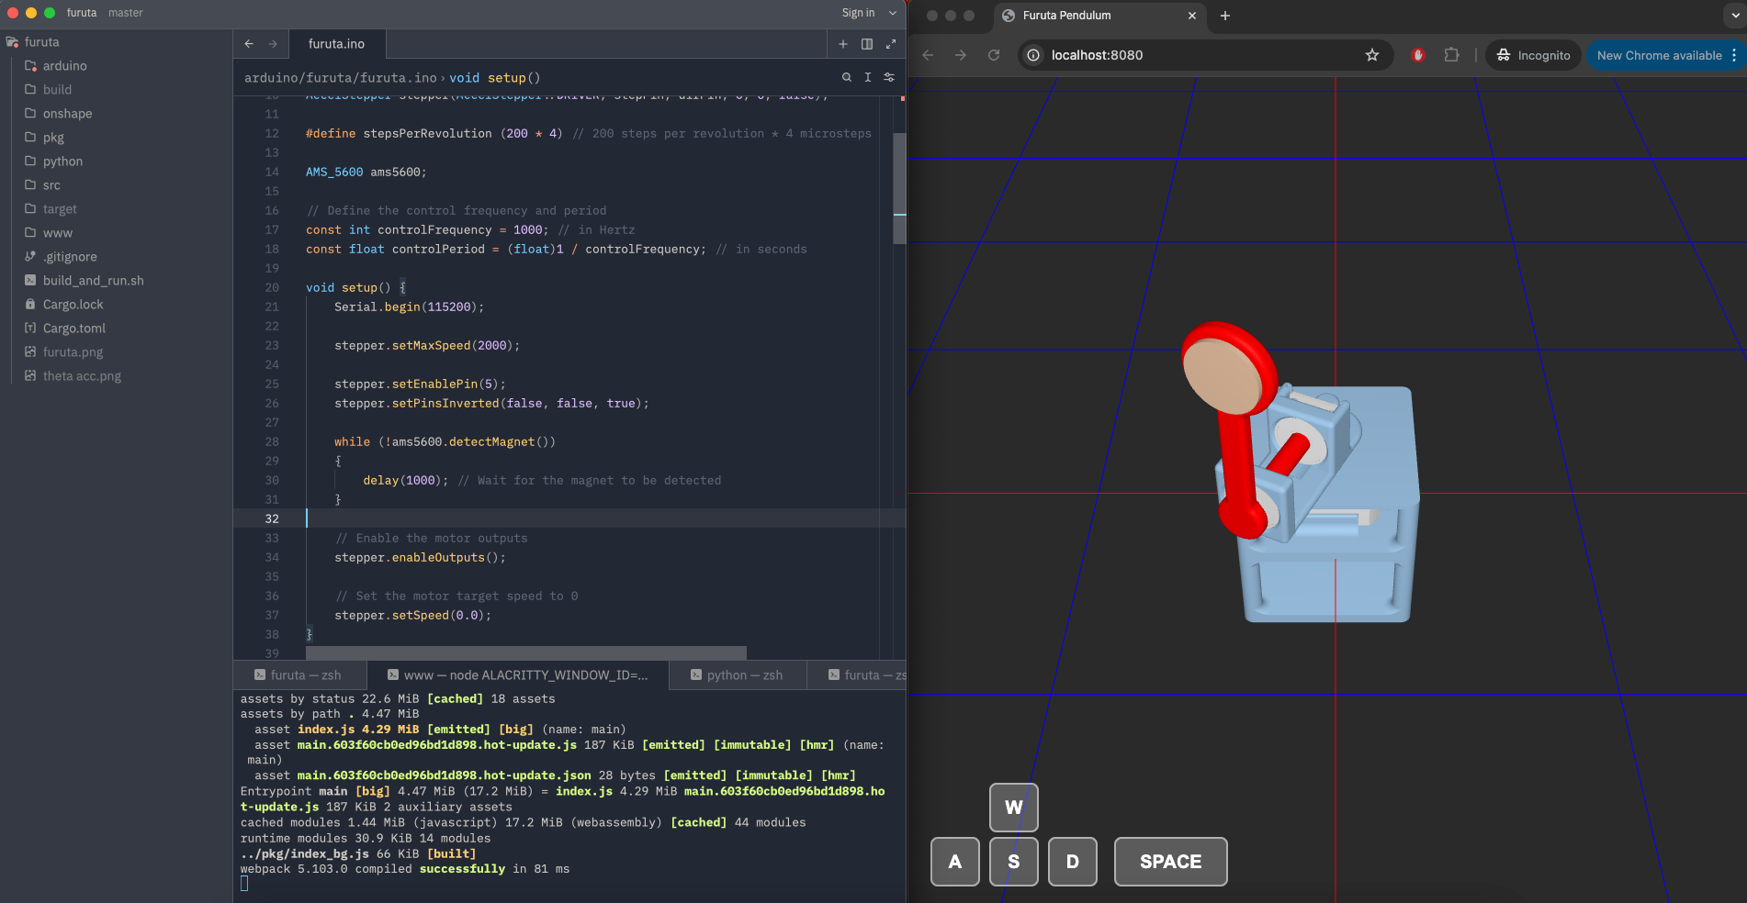Reload the localhost page
The height and width of the screenshot is (903, 1747).
[x=993, y=55]
